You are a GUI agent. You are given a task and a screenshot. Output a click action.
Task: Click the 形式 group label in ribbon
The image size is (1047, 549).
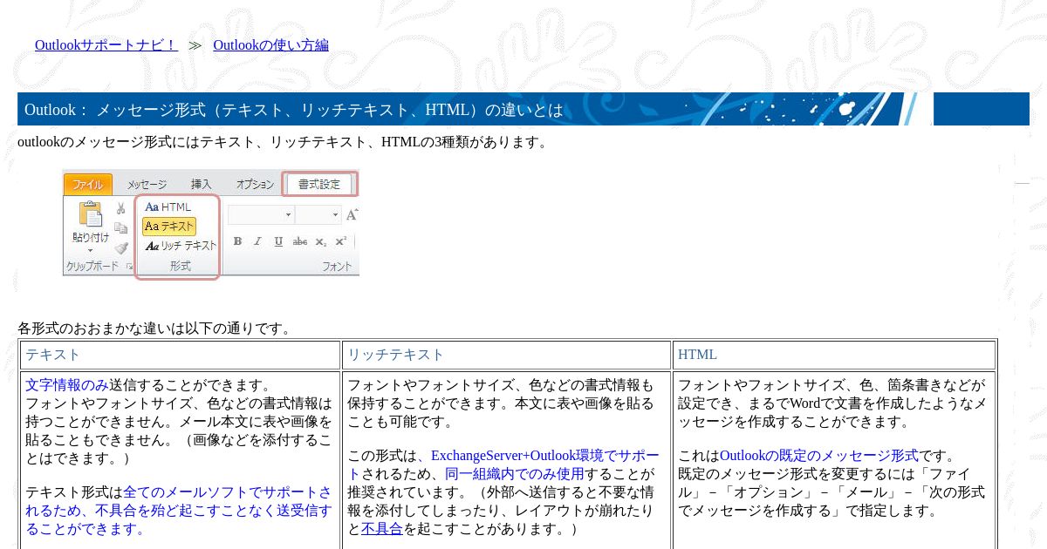point(181,266)
